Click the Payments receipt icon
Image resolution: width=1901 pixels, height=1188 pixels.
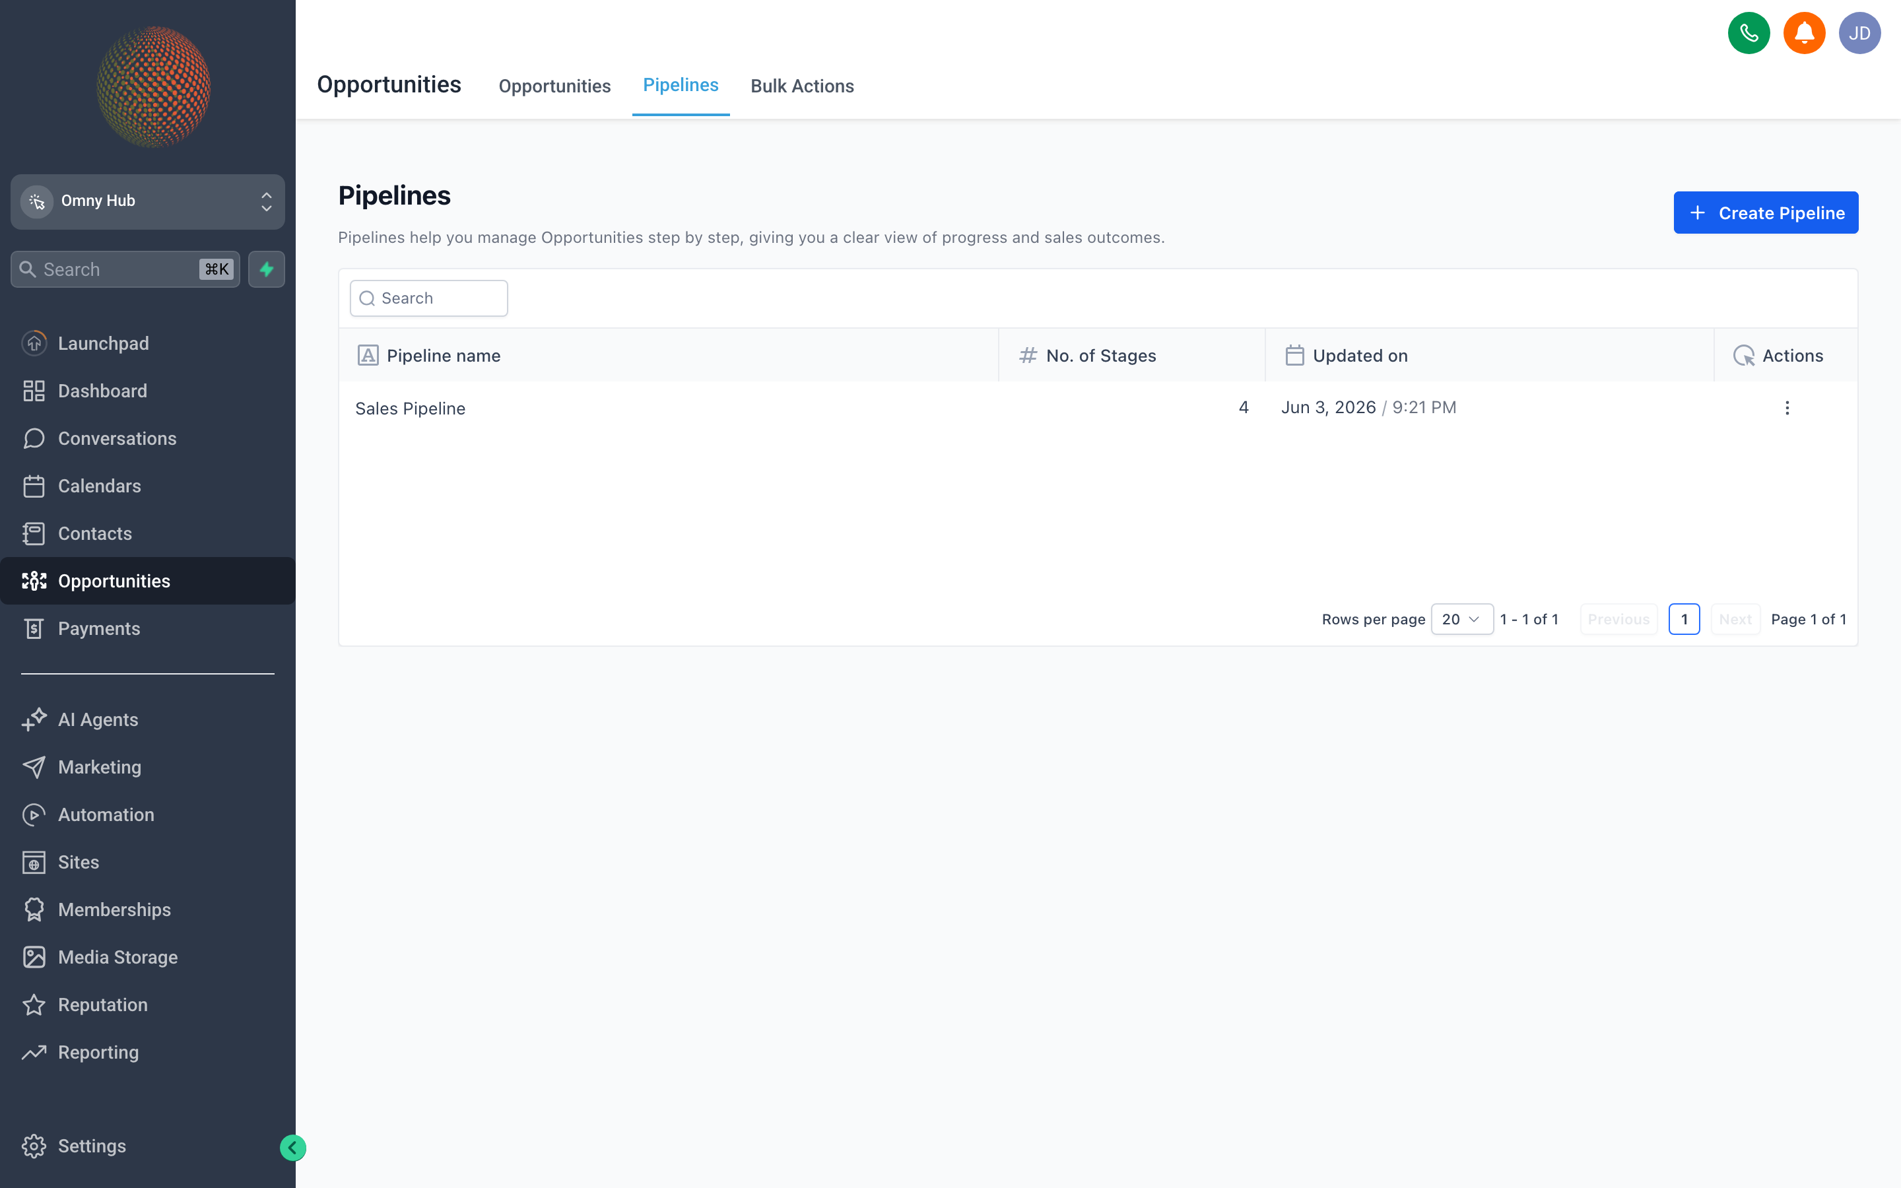click(x=34, y=628)
